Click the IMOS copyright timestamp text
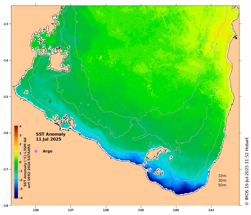 [x=247, y=171]
